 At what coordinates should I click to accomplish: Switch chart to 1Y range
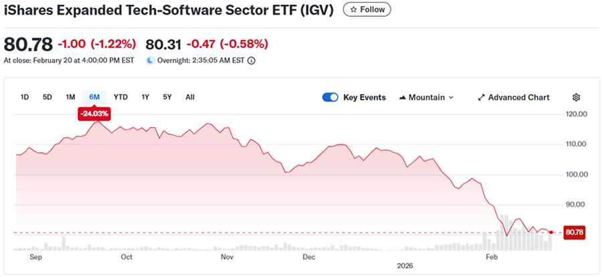pos(145,97)
